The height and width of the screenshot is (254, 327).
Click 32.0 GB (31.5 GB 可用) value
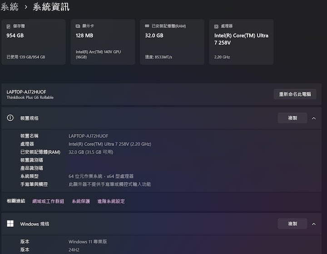pyautogui.click(x=91, y=152)
